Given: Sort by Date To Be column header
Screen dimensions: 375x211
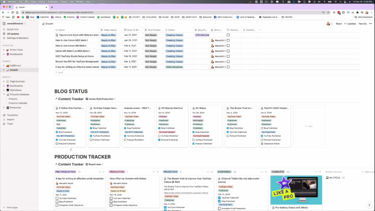Looking at the screenshot, I should pyautogui.click(x=133, y=30).
